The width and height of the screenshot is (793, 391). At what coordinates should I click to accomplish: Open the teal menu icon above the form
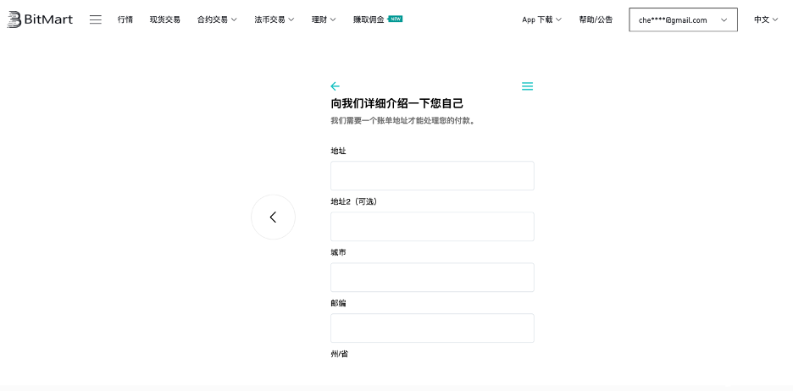click(x=527, y=86)
